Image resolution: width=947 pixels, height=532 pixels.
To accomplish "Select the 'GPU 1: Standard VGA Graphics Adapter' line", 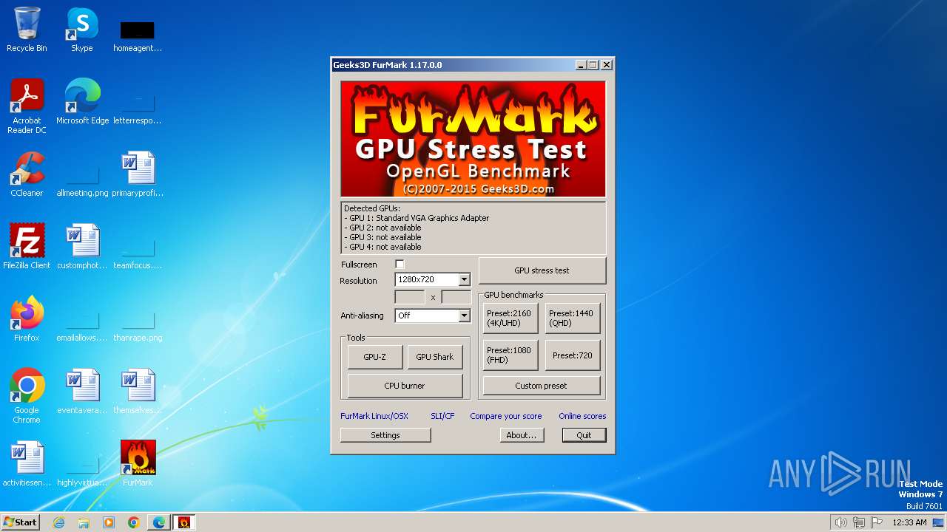I will [417, 218].
